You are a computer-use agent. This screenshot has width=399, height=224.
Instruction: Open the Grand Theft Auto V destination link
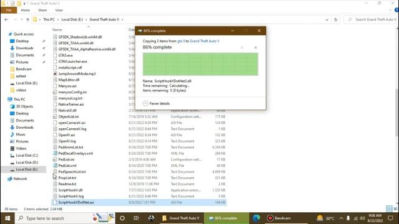tap(204, 41)
